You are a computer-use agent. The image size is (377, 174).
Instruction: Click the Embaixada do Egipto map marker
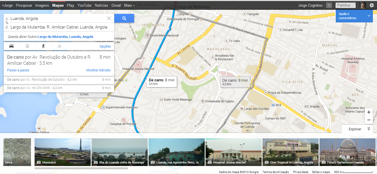click(203, 101)
